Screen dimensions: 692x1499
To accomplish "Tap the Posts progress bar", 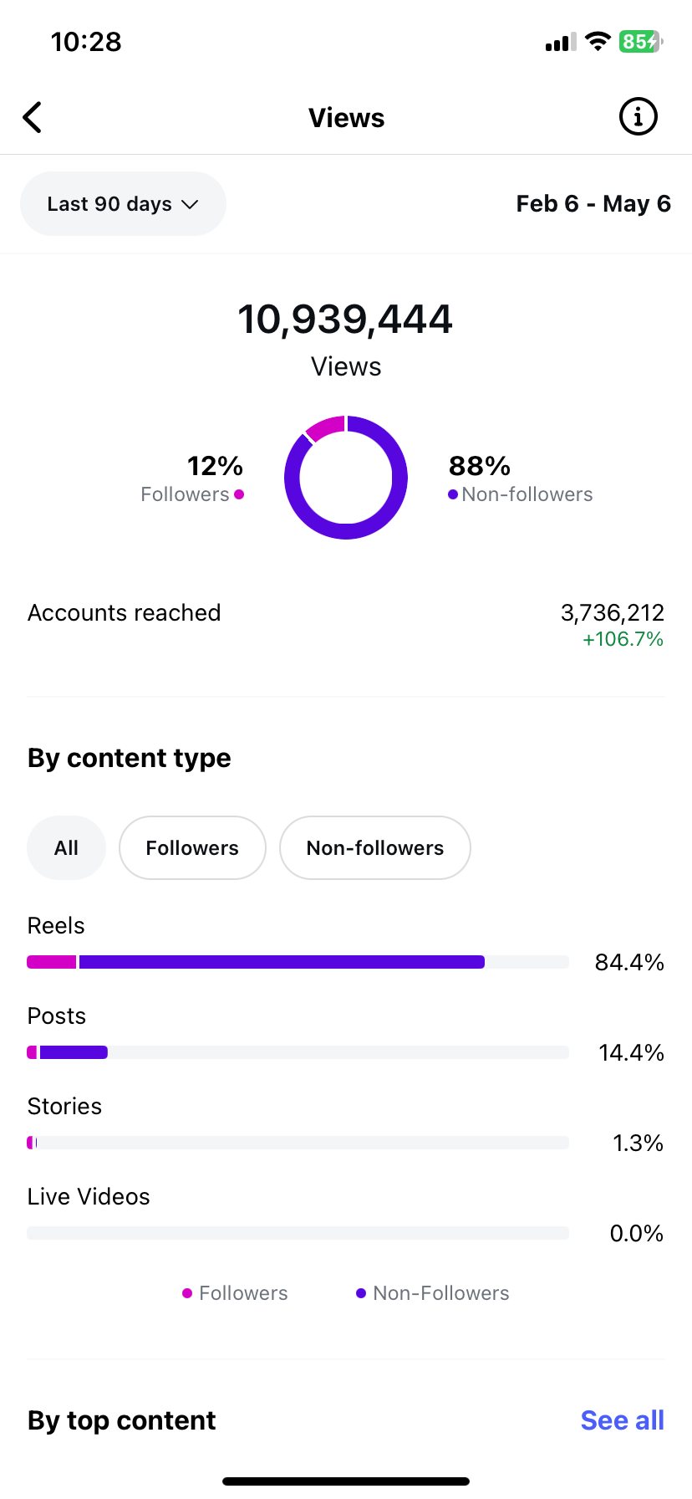I will [298, 1052].
